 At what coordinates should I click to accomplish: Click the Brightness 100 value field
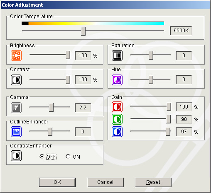tap(83, 55)
